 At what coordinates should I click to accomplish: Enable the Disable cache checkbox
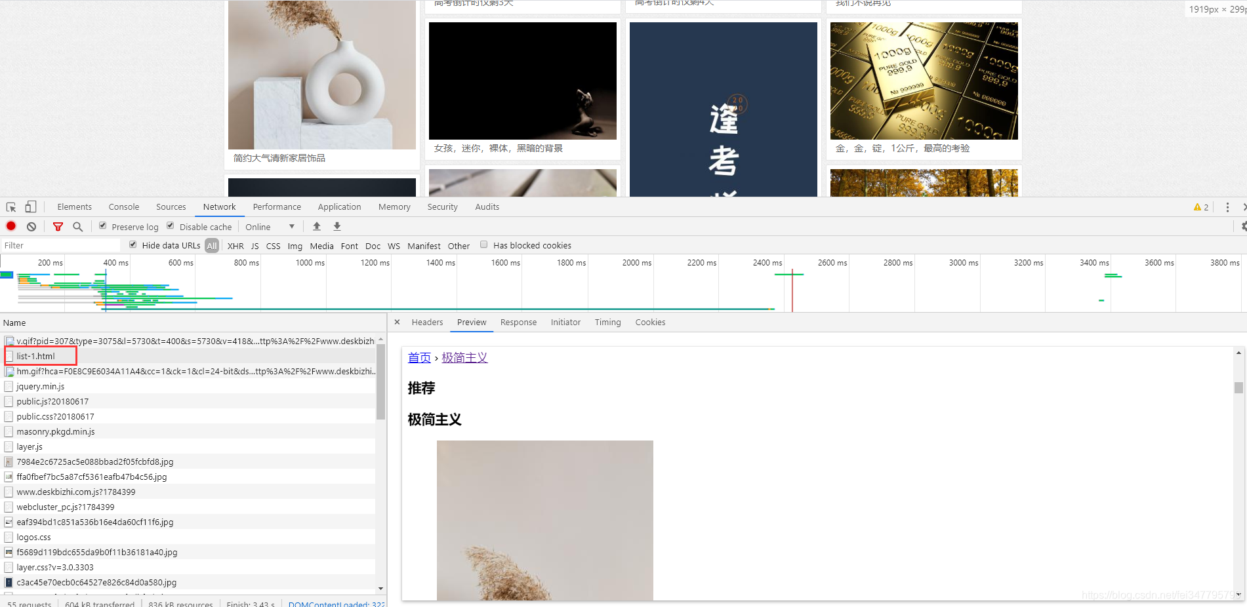click(x=170, y=225)
